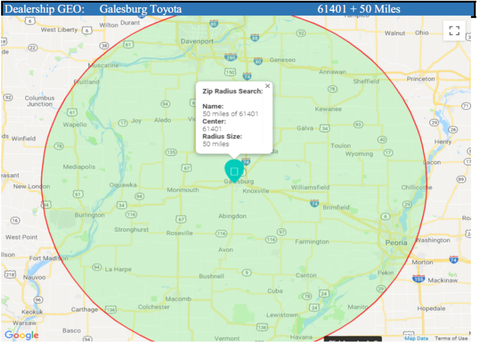
Task: Click the Lewistown label
Action: 282,315
